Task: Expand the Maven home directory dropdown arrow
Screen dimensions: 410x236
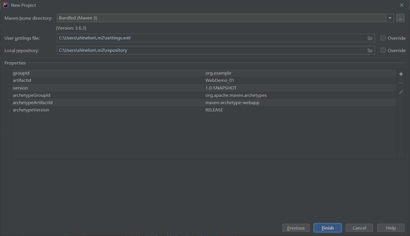Action: click(x=390, y=18)
